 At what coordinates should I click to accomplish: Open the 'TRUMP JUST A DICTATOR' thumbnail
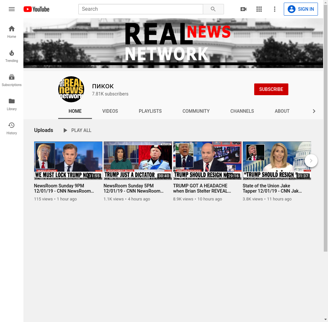138,161
